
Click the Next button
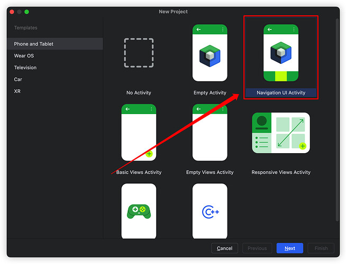click(x=290, y=248)
